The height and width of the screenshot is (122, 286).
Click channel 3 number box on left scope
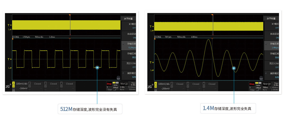[x=46, y=83]
